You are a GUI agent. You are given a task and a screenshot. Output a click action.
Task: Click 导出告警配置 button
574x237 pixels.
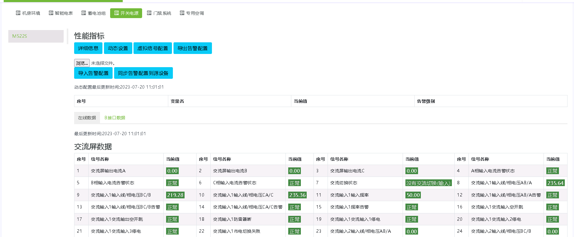pyautogui.click(x=193, y=48)
